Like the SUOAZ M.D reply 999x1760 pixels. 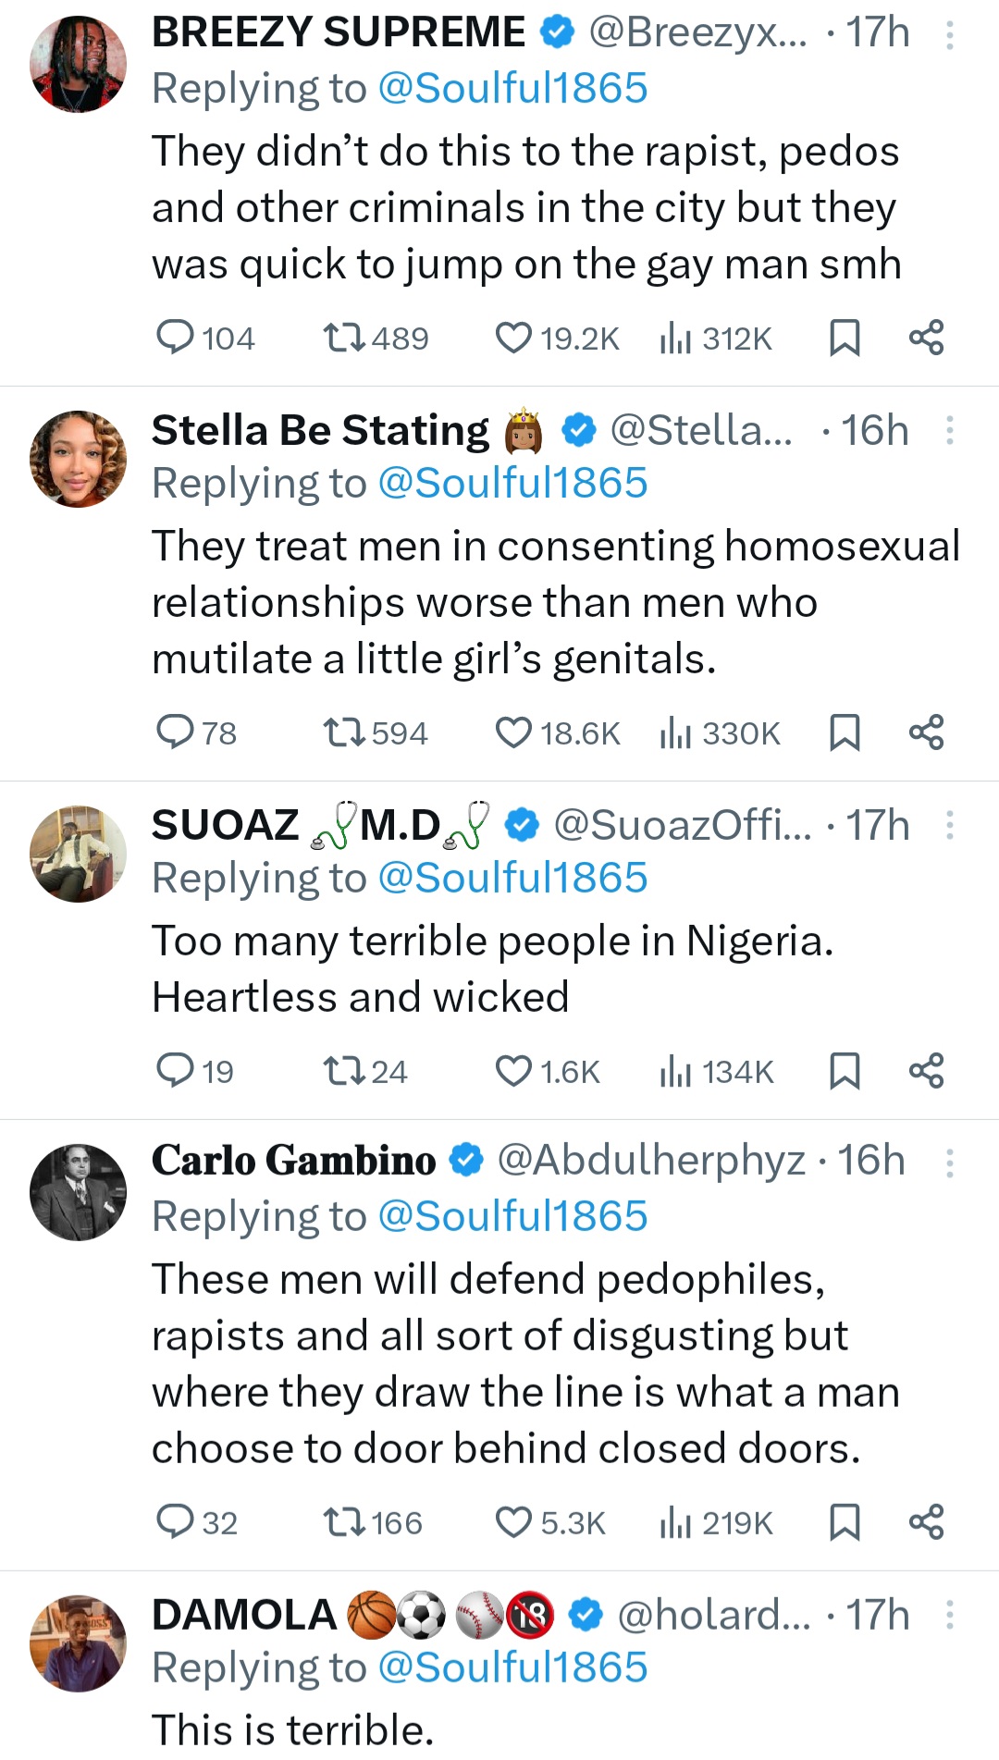pyautogui.click(x=514, y=1071)
